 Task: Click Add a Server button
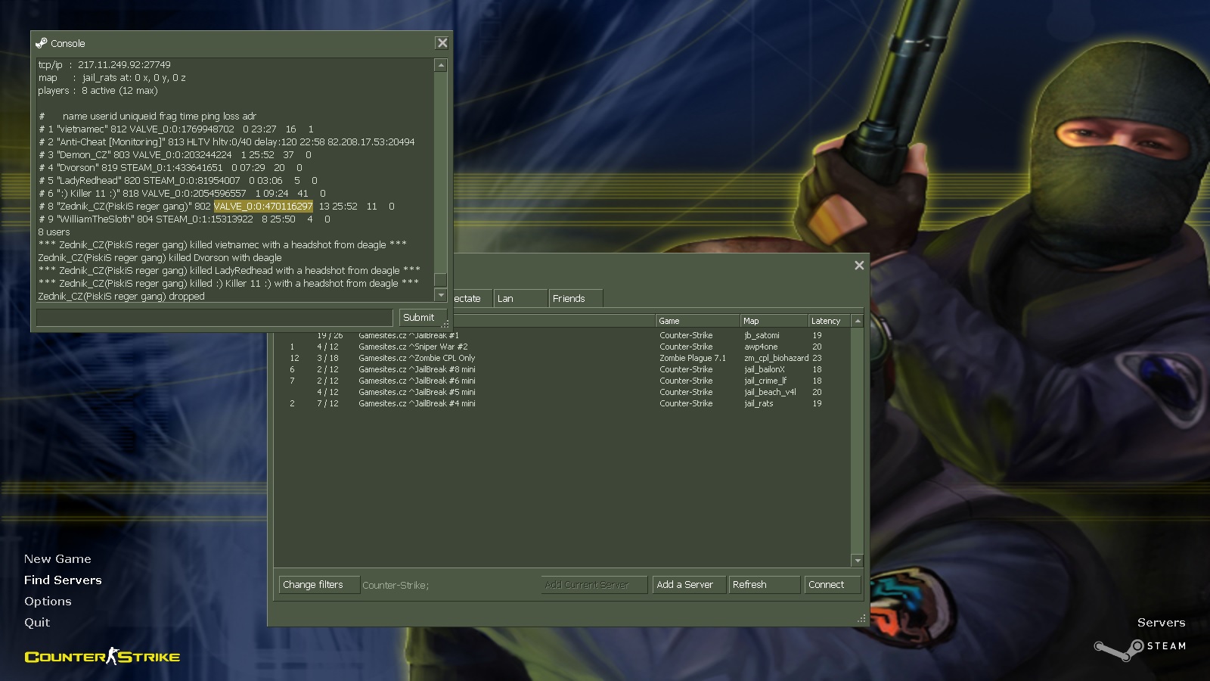coord(688,585)
